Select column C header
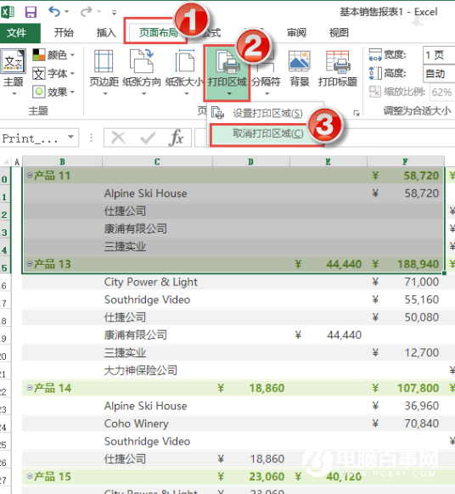This screenshot has width=455, height=494. [x=157, y=162]
